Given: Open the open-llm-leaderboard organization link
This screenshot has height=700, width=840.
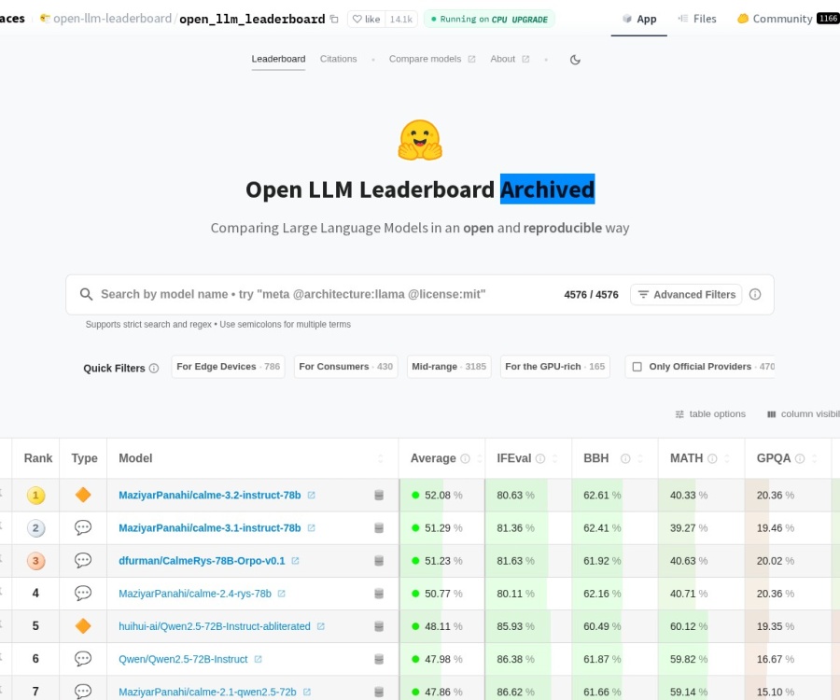Looking at the screenshot, I should [x=112, y=19].
